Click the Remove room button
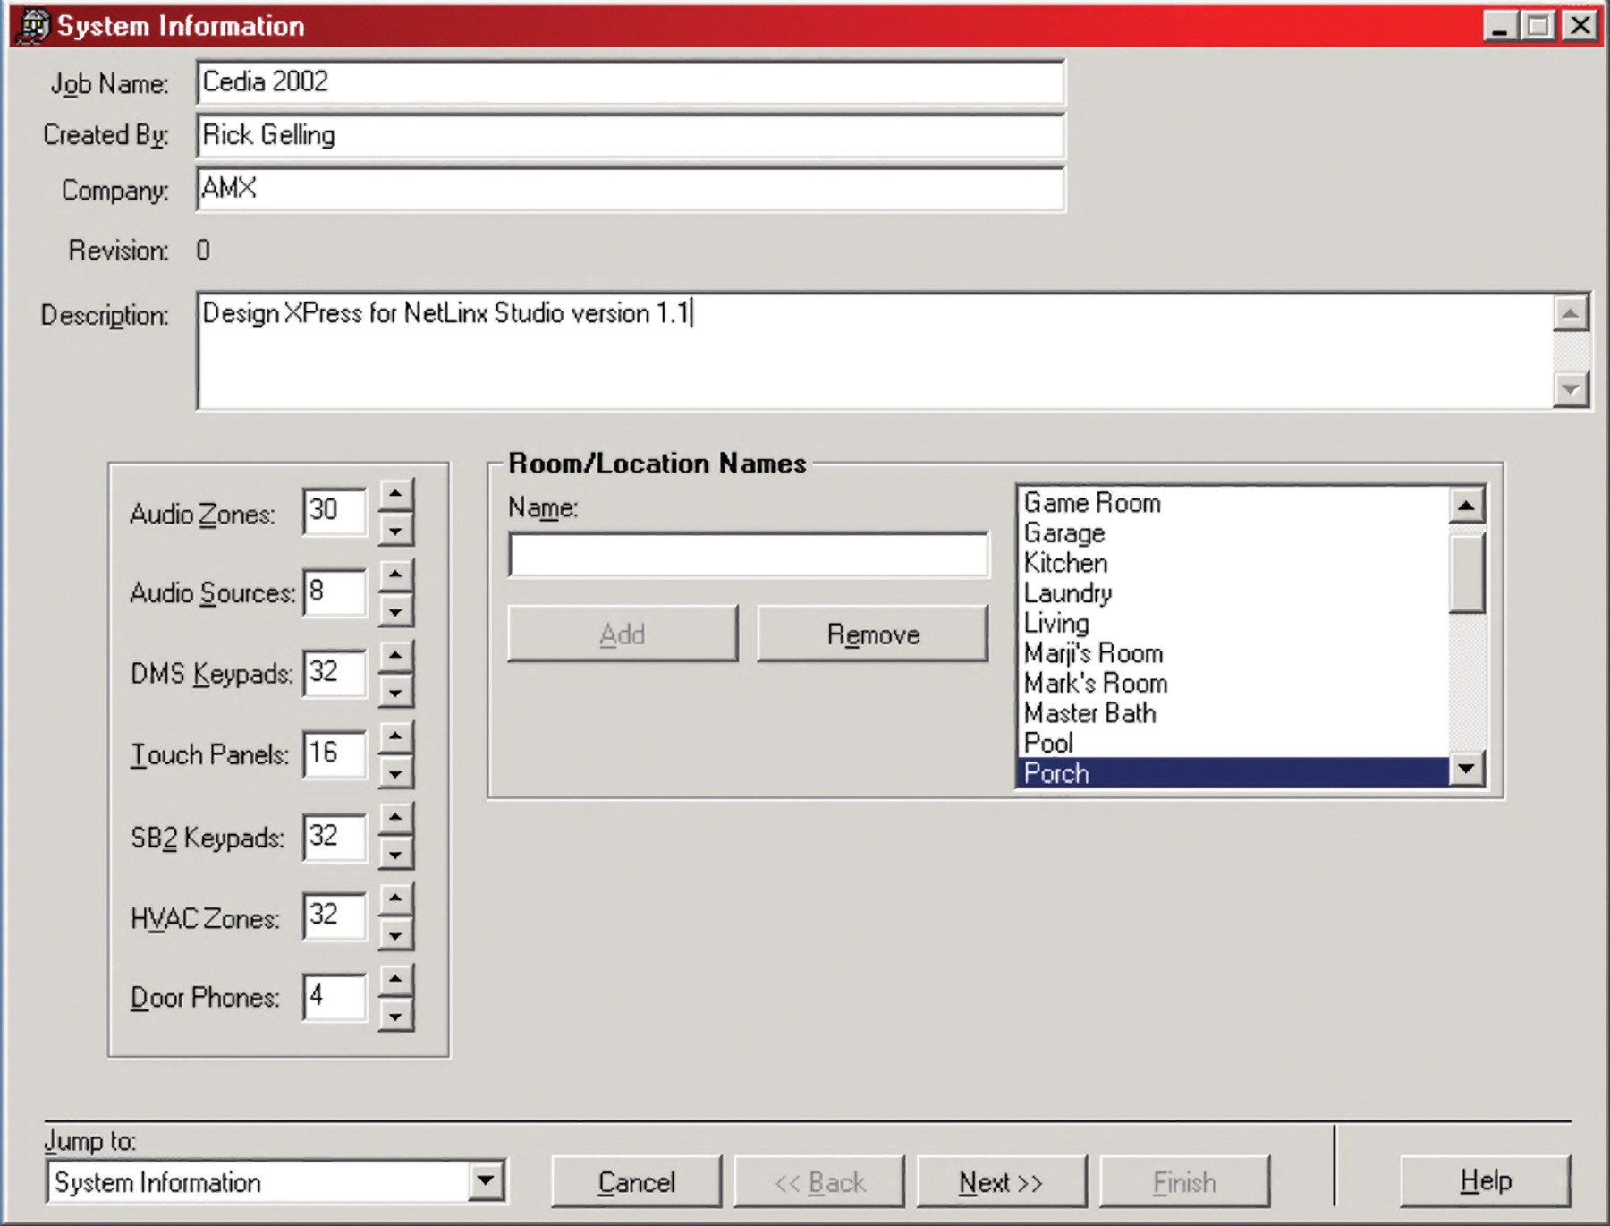 coord(873,634)
